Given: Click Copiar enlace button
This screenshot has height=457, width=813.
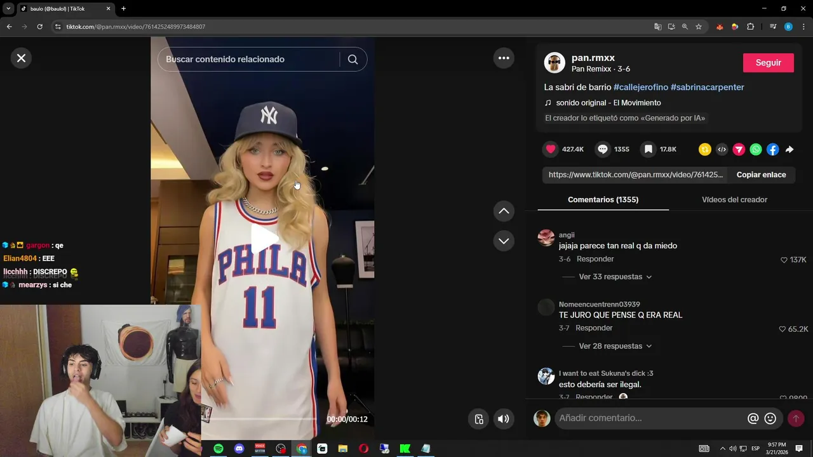Looking at the screenshot, I should (761, 175).
